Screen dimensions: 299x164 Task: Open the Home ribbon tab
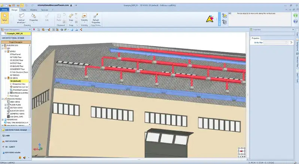(5, 10)
